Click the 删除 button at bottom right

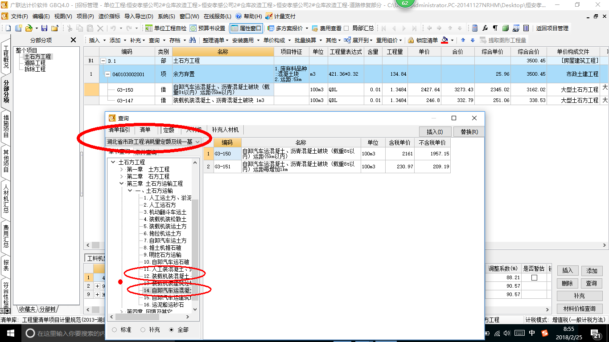click(x=568, y=283)
